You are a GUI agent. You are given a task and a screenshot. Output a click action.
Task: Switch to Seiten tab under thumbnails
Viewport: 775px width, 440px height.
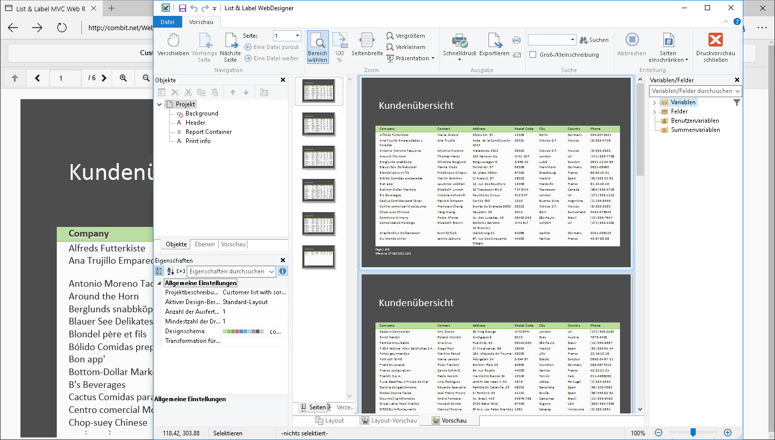tap(313, 407)
